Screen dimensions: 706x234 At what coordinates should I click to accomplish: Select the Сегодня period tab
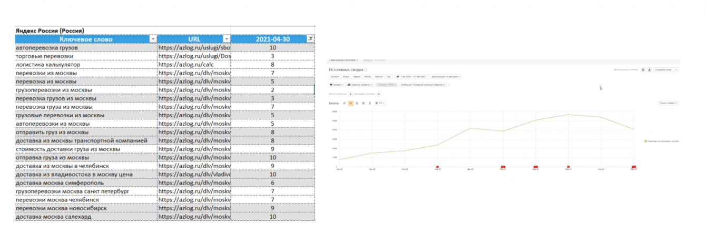[x=335, y=77]
